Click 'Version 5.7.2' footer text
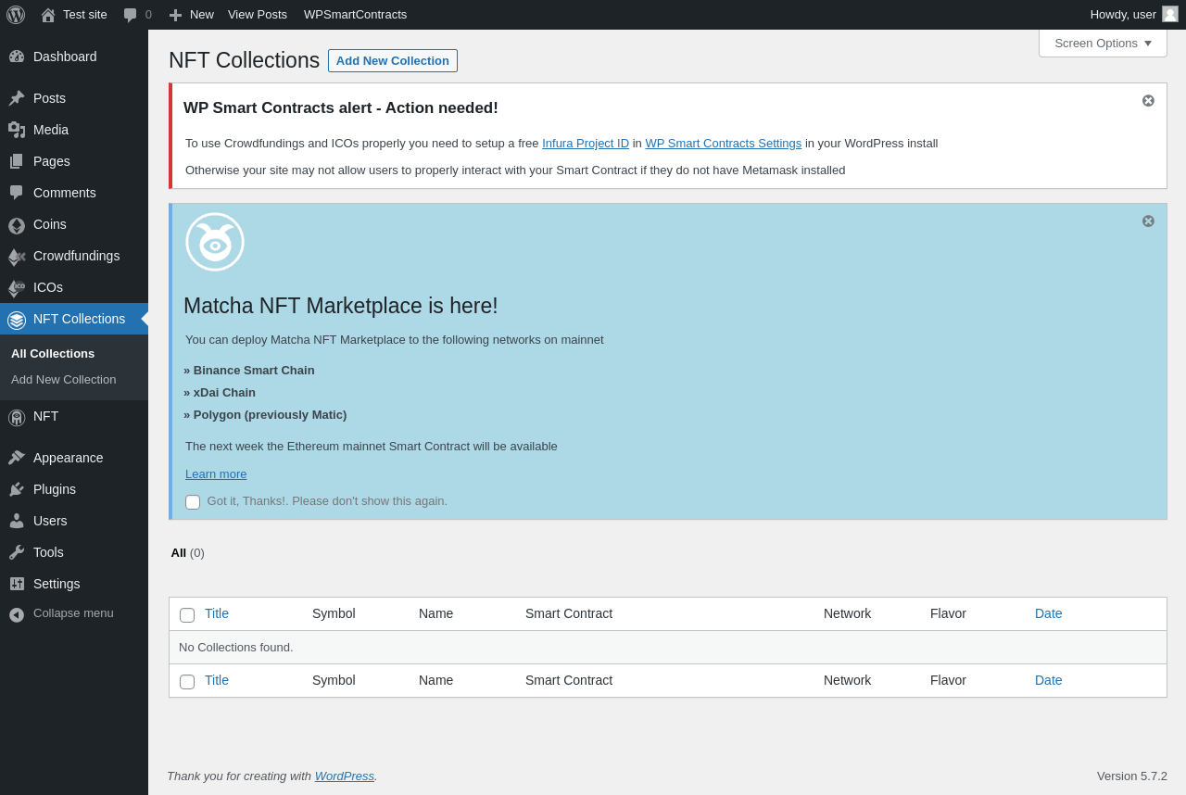Image resolution: width=1186 pixels, height=795 pixels. click(x=1132, y=776)
